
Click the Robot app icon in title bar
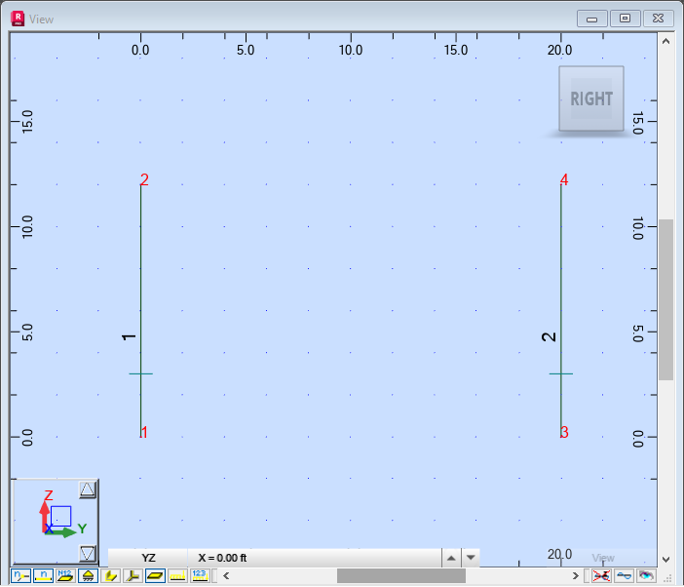click(x=18, y=19)
